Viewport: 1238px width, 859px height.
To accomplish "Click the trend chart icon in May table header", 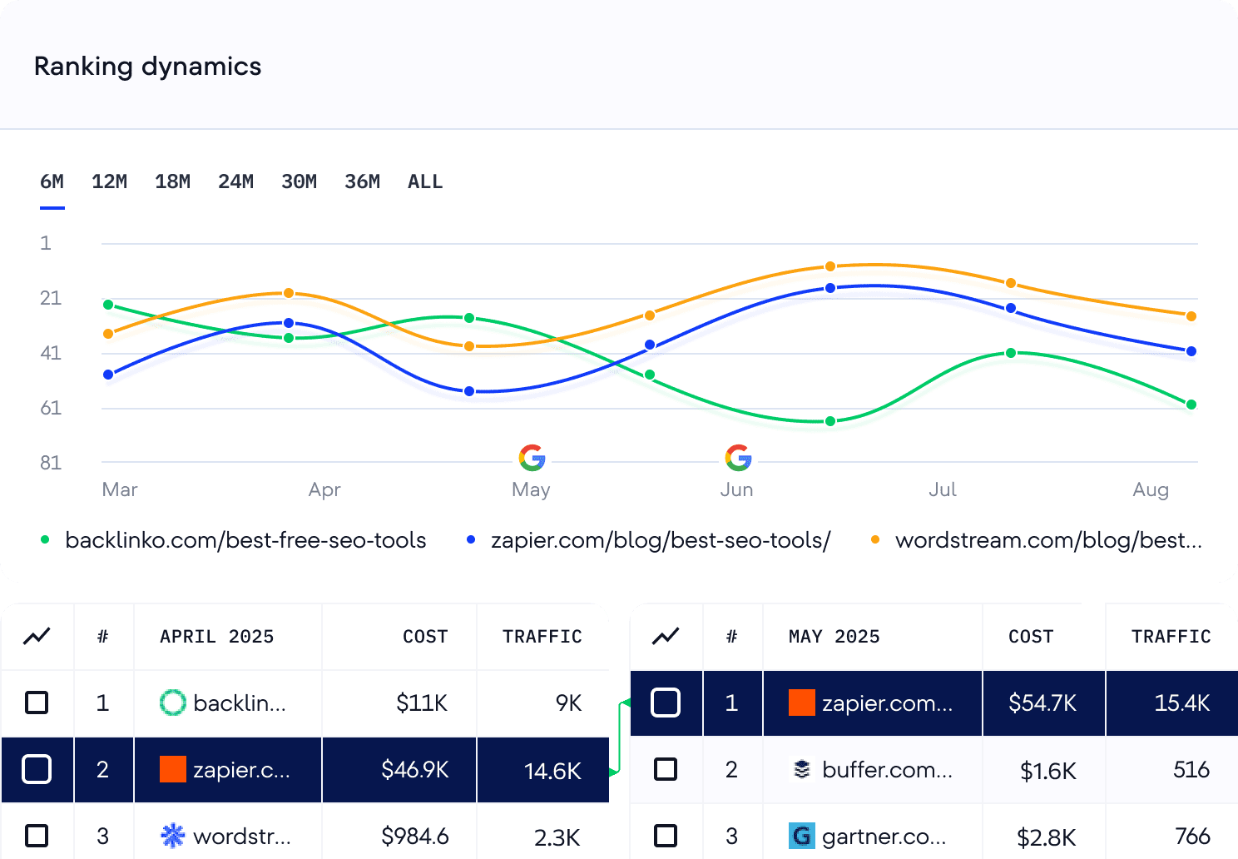I will point(666,637).
